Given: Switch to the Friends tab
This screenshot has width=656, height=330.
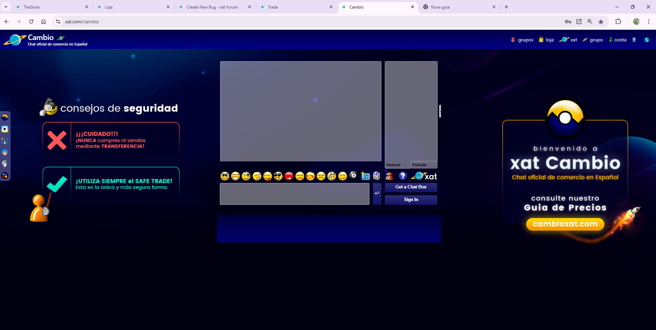Looking at the screenshot, I should tap(424, 165).
